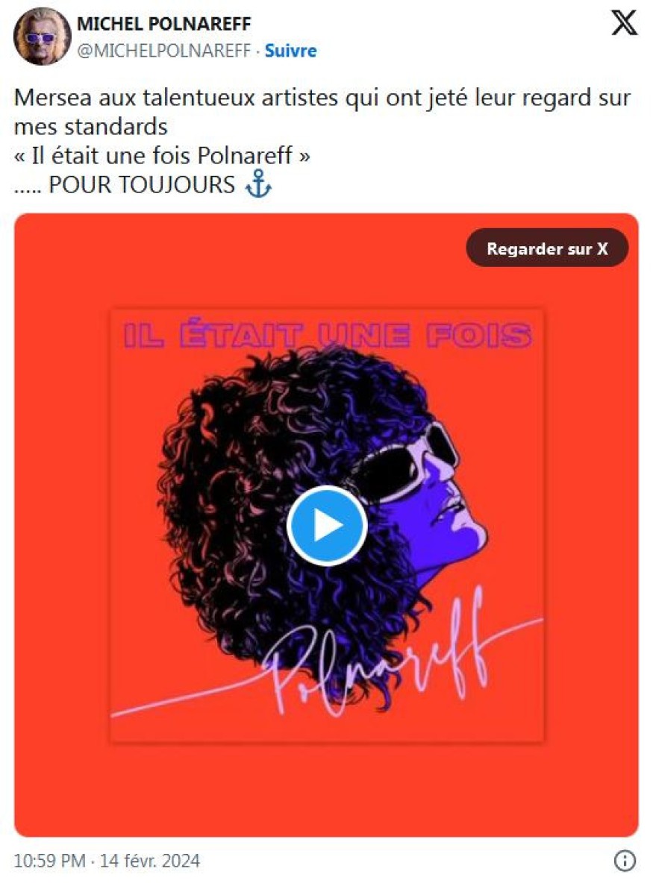Click the MICHEL POLNAREFF display name
Image resolution: width=653 pixels, height=883 pixels.
(x=164, y=24)
